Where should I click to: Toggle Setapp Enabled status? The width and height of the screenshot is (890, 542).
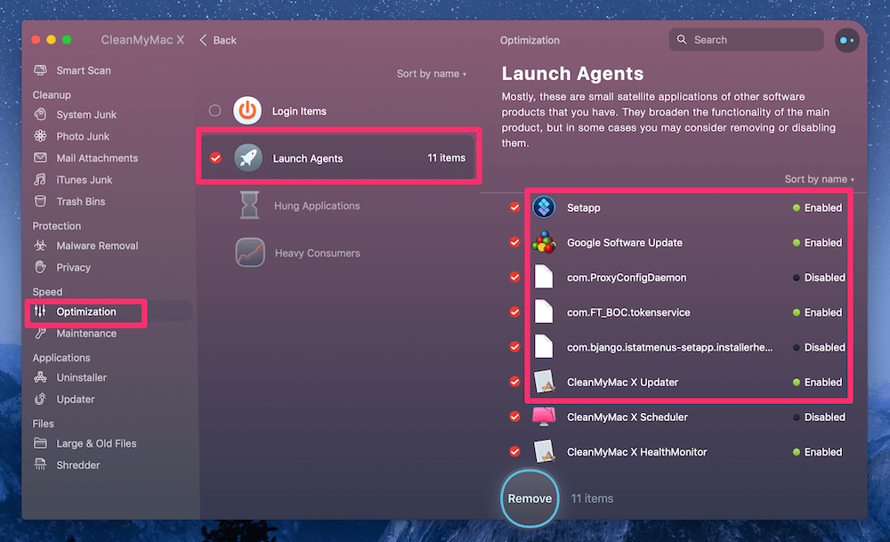pyautogui.click(x=817, y=207)
